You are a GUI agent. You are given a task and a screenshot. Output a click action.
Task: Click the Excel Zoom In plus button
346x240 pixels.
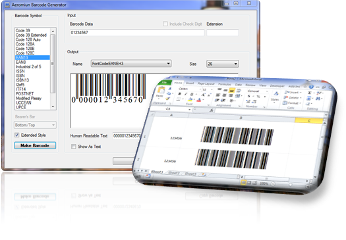308,186
